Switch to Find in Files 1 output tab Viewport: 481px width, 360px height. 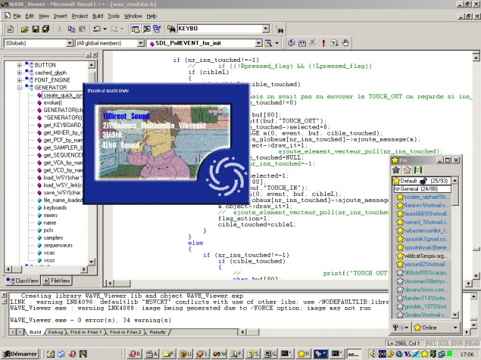point(85,332)
